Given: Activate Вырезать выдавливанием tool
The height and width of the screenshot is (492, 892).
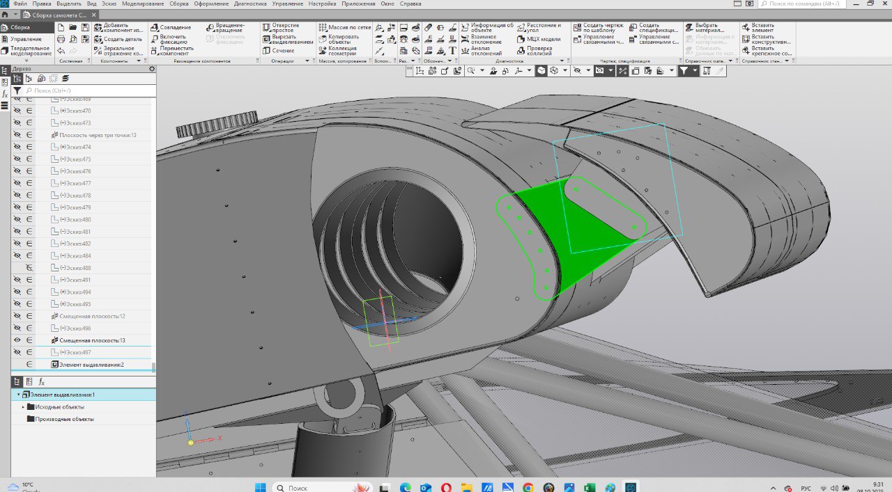Looking at the screenshot, I should (288, 40).
